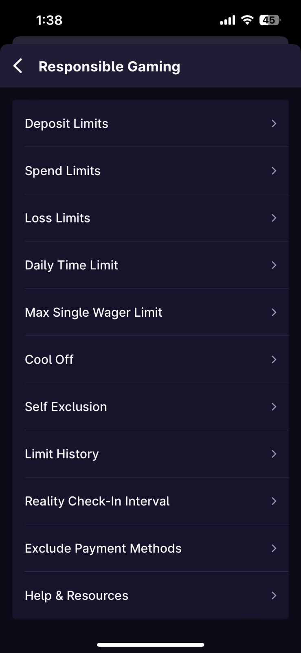Viewport: 301px width, 653px height.
Task: Tap the arrow on Loss Limits row
Action: click(x=274, y=218)
